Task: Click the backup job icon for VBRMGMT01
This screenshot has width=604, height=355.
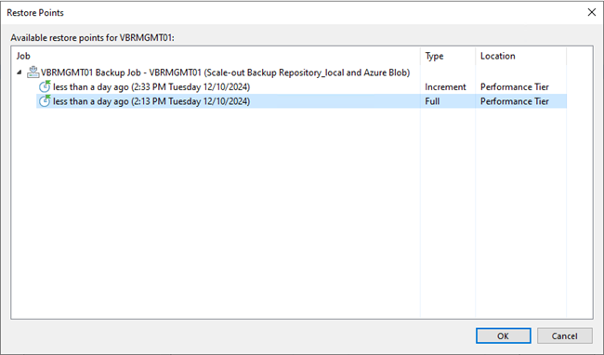Action: click(x=33, y=72)
